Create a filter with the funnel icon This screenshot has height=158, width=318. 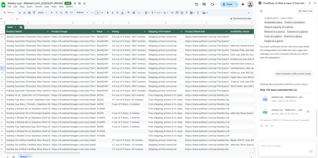[x=187, y=13]
